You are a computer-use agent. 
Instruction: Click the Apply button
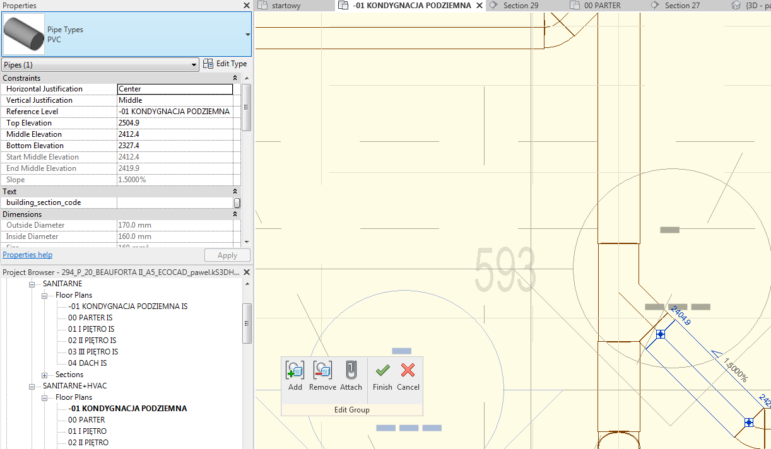tap(227, 255)
